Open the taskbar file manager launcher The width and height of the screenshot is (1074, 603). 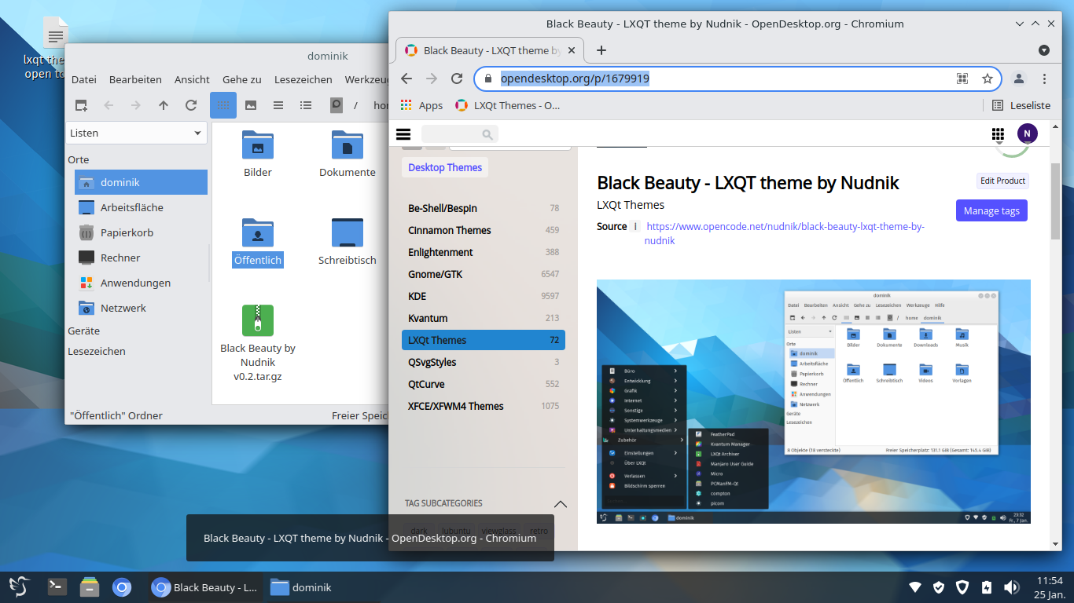pyautogui.click(x=90, y=587)
